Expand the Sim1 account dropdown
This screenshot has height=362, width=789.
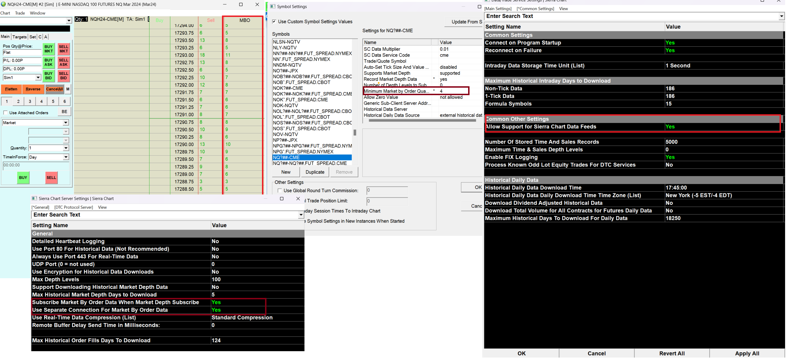[38, 77]
